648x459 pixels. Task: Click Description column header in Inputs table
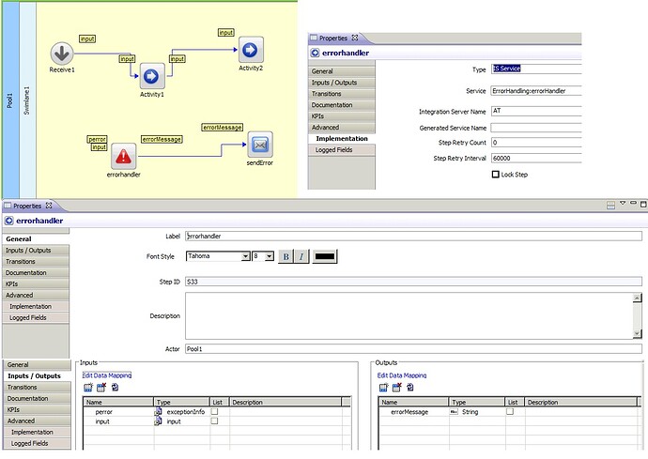(285, 402)
